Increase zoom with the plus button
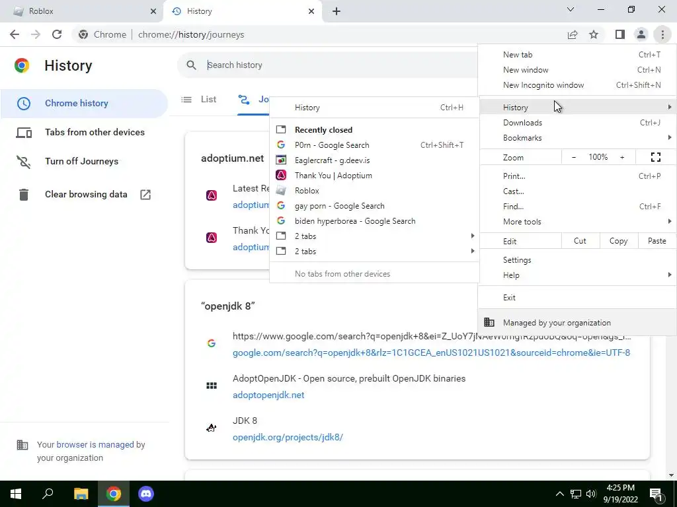 (x=622, y=157)
